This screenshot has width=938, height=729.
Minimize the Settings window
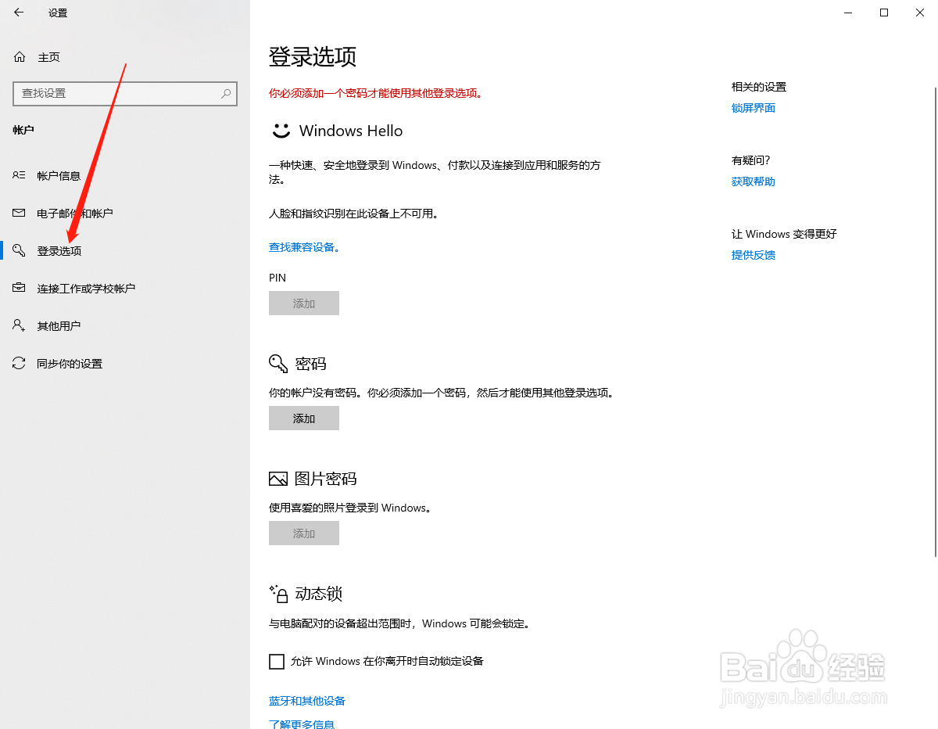click(x=848, y=13)
